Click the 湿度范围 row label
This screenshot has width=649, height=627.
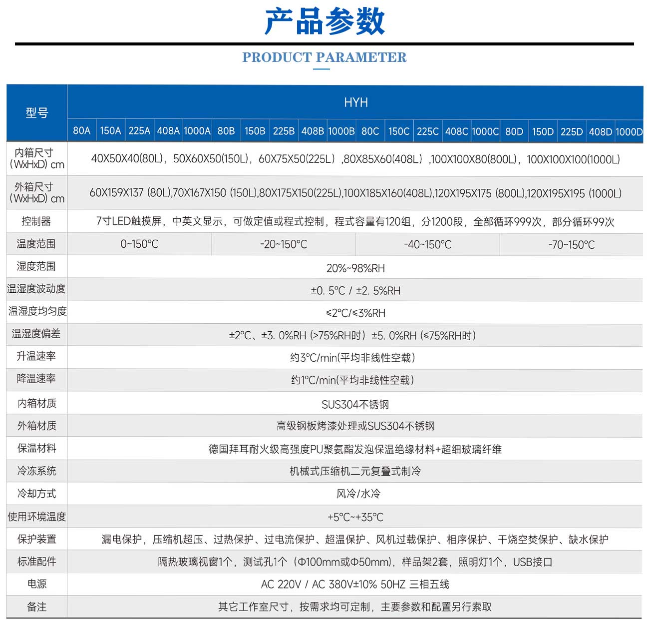tap(36, 266)
